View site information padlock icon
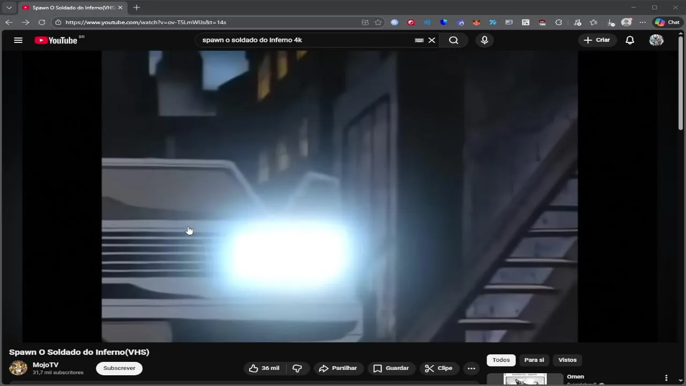The height and width of the screenshot is (386, 686). (x=58, y=23)
